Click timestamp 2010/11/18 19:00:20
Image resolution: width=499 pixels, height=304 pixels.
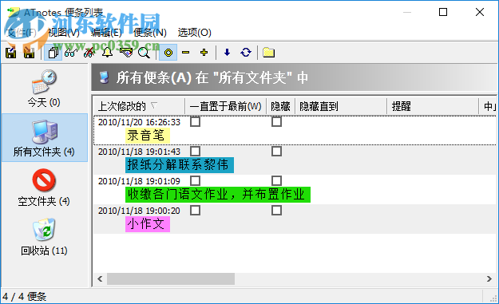point(139,211)
